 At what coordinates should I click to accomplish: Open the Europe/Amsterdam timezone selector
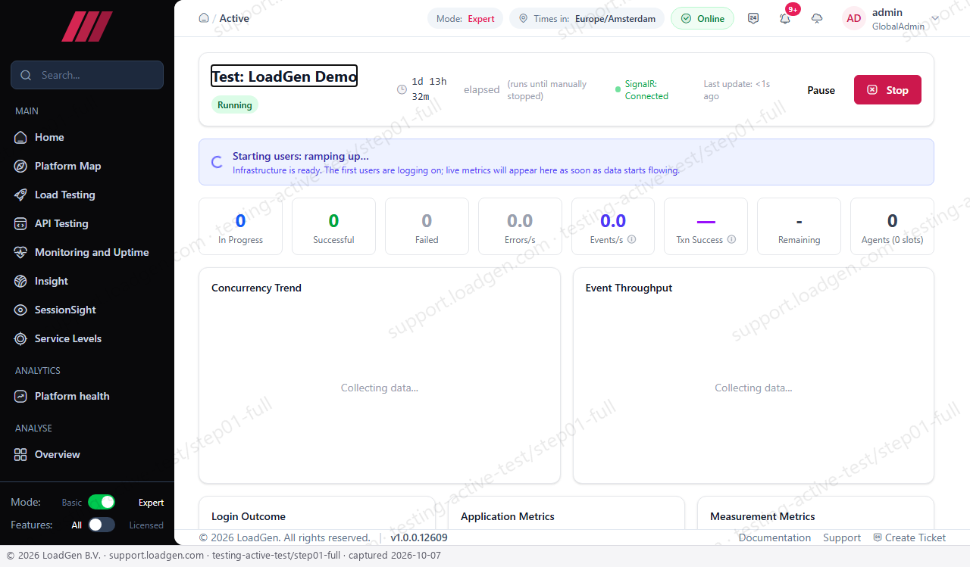pyautogui.click(x=587, y=18)
